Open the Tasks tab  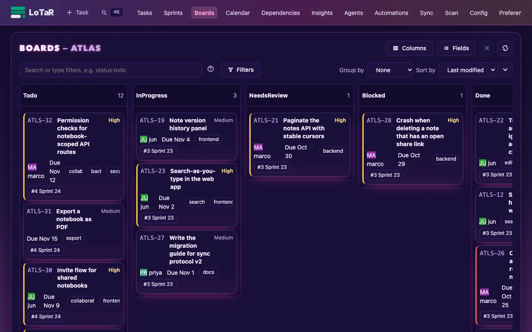145,13
